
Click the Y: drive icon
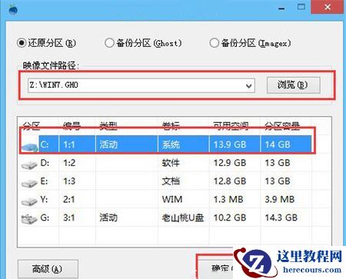tap(29, 201)
